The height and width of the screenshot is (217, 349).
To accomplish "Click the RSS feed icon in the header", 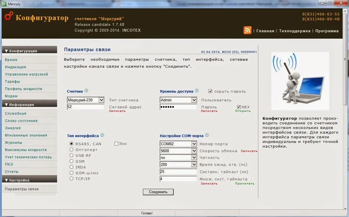I will click(x=247, y=30).
